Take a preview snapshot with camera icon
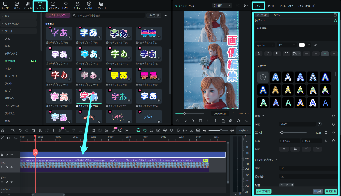The height and width of the screenshot is (196, 341). (x=230, y=121)
